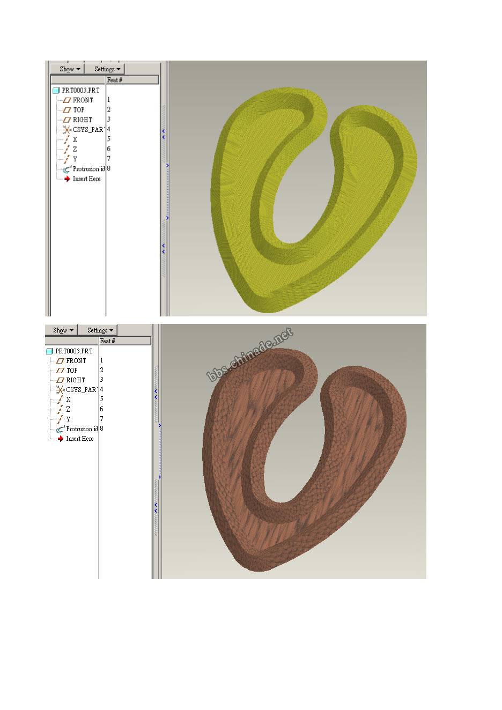
Task: Select the PRT0003.PRT part icon in the yellow model's tree
Action: coord(56,91)
